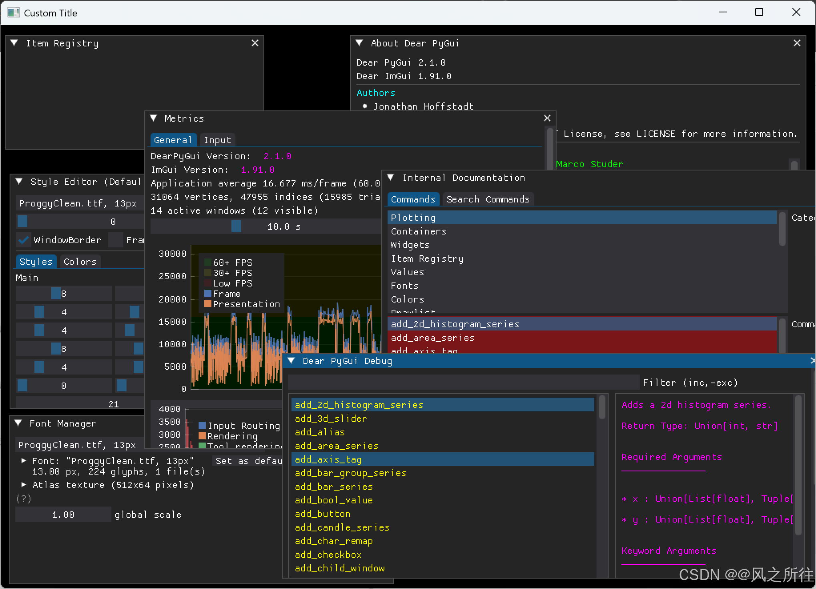Open the Commands tab
The image size is (816, 589).
pos(413,199)
